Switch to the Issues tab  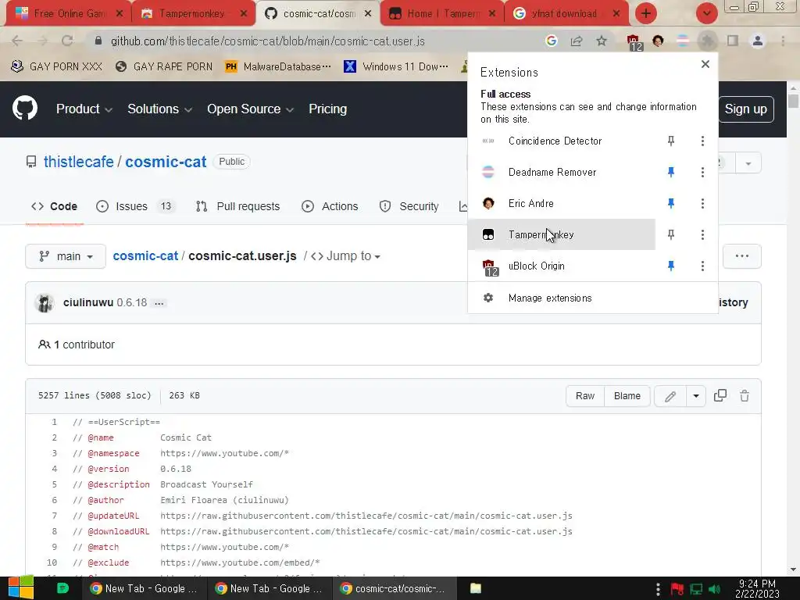136,206
